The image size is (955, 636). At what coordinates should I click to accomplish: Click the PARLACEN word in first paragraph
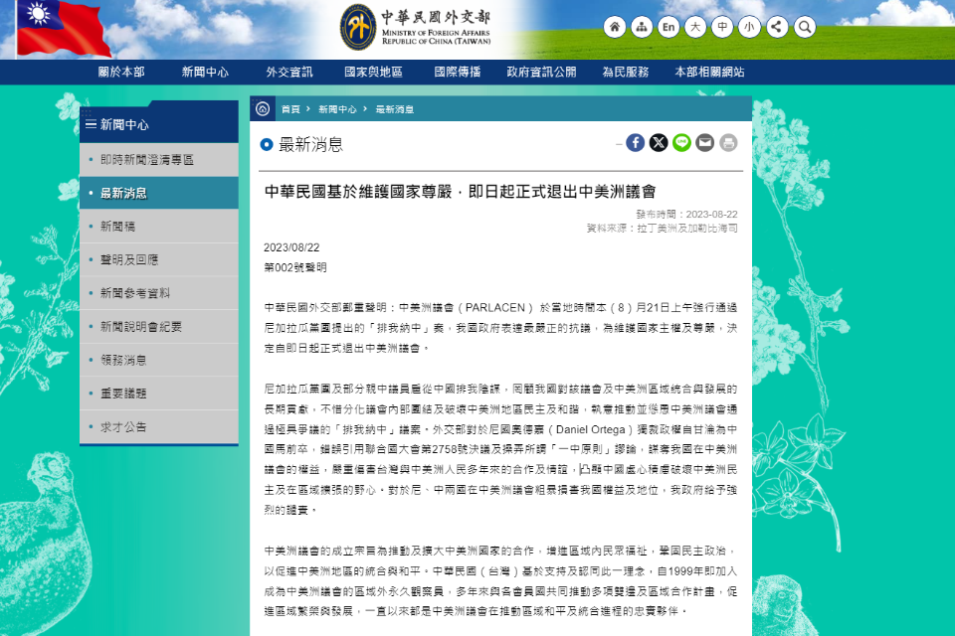tap(494, 308)
